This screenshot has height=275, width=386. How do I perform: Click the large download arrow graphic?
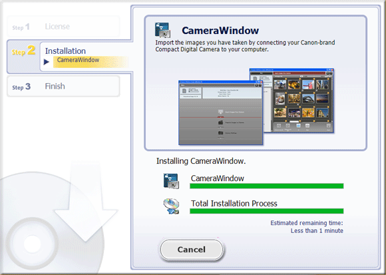click(86, 201)
